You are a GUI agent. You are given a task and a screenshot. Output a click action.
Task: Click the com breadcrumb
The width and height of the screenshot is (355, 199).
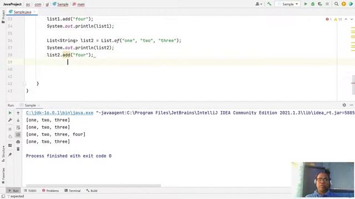(38, 4)
